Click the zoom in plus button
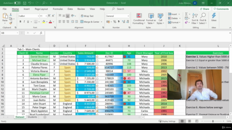The height and width of the screenshot is (130, 232). (x=223, y=121)
